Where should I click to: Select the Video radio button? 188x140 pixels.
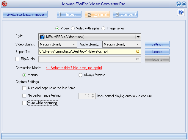[x=57, y=28]
